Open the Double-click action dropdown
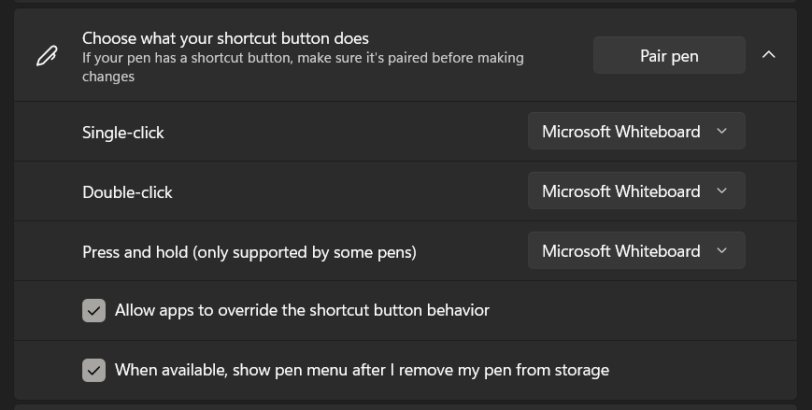This screenshot has width=812, height=410. (635, 191)
